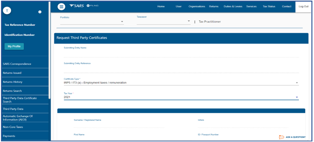Click the info icon in sidebar
The image size is (314, 142).
pyautogui.click(x=40, y=12)
